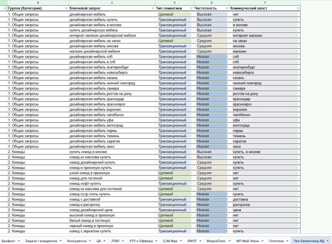Select cell 'комод с зеркалом купить'
The height and width of the screenshot is (244, 332).
[112, 231]
